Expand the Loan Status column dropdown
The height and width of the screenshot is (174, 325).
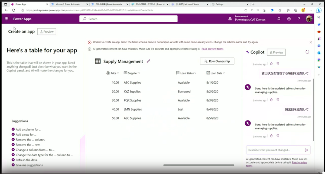pos(195,73)
